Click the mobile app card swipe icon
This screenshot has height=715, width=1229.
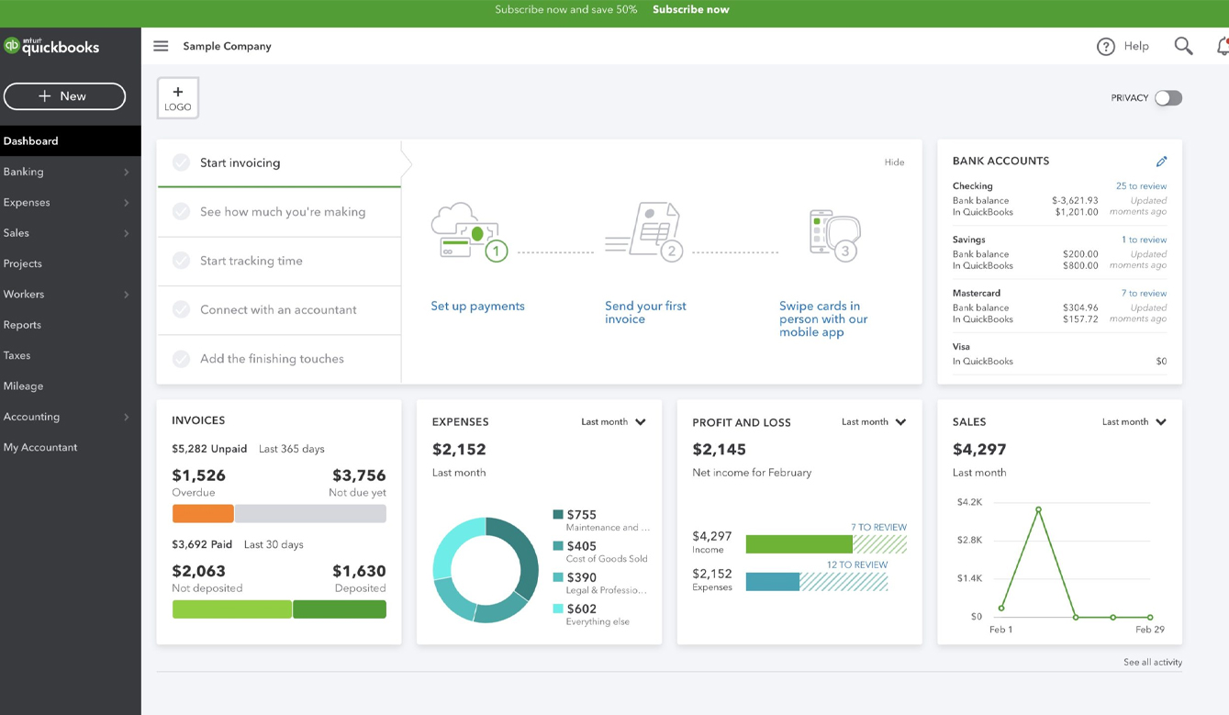point(834,233)
